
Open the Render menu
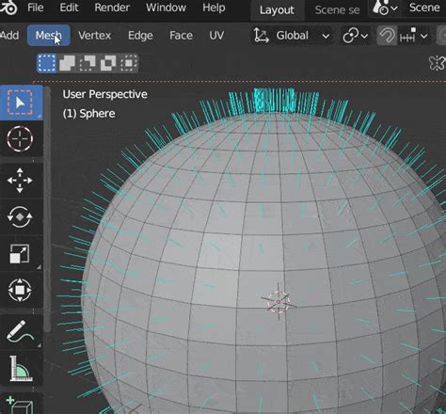point(112,8)
